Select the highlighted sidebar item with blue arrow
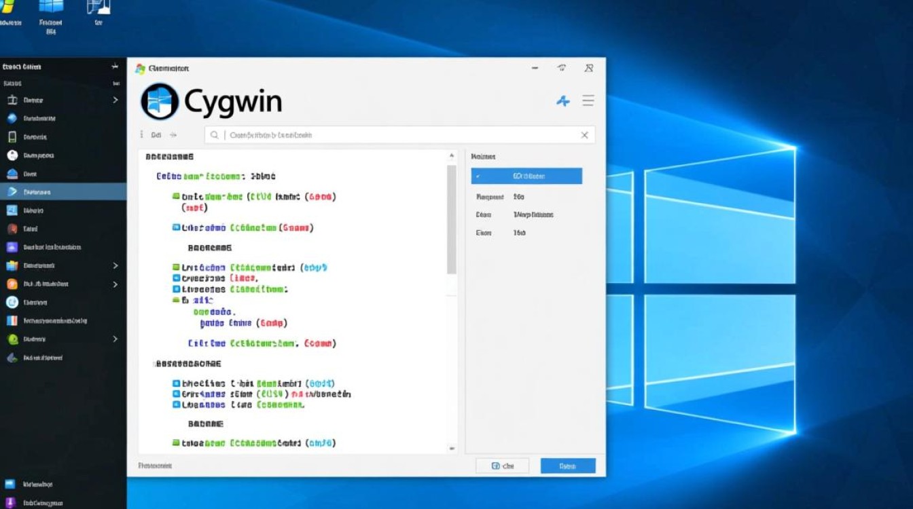Image resolution: width=913 pixels, height=509 pixels. (62, 192)
